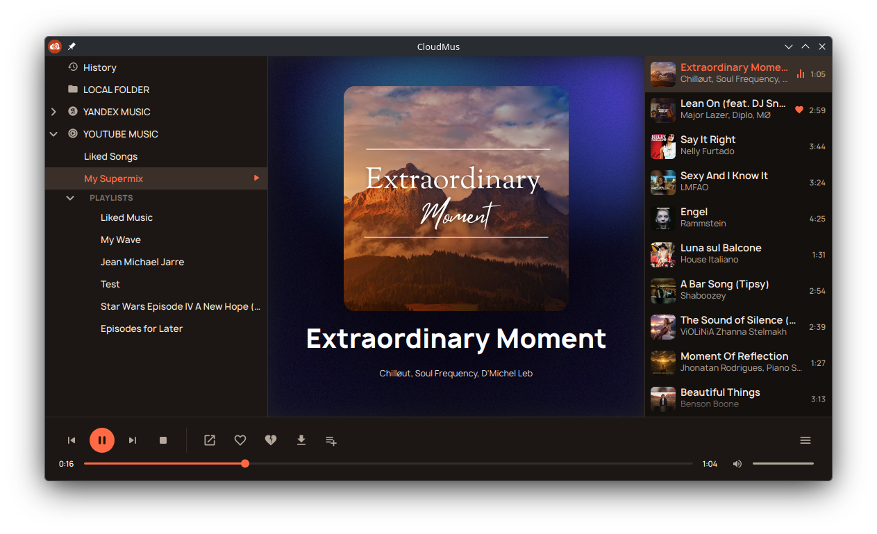Image resolution: width=877 pixels, height=534 pixels.
Task: Open track in external link icon
Action: [210, 440]
